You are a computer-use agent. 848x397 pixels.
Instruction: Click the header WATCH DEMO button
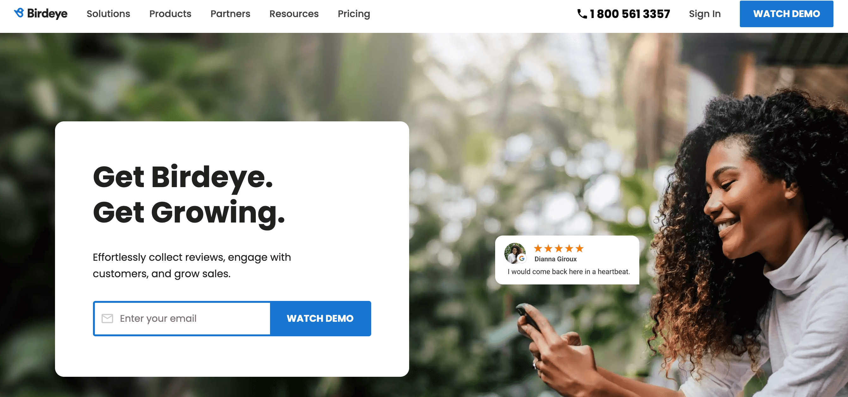pyautogui.click(x=786, y=14)
